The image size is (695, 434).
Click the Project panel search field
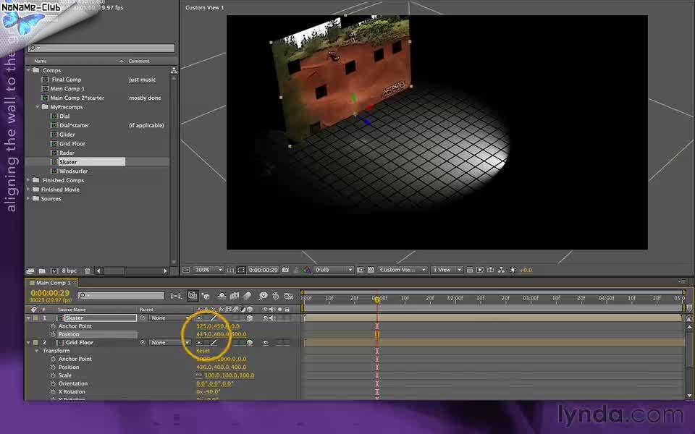pos(101,48)
